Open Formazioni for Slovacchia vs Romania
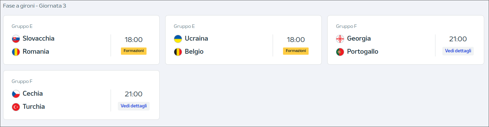The image size is (489, 127). (134, 51)
